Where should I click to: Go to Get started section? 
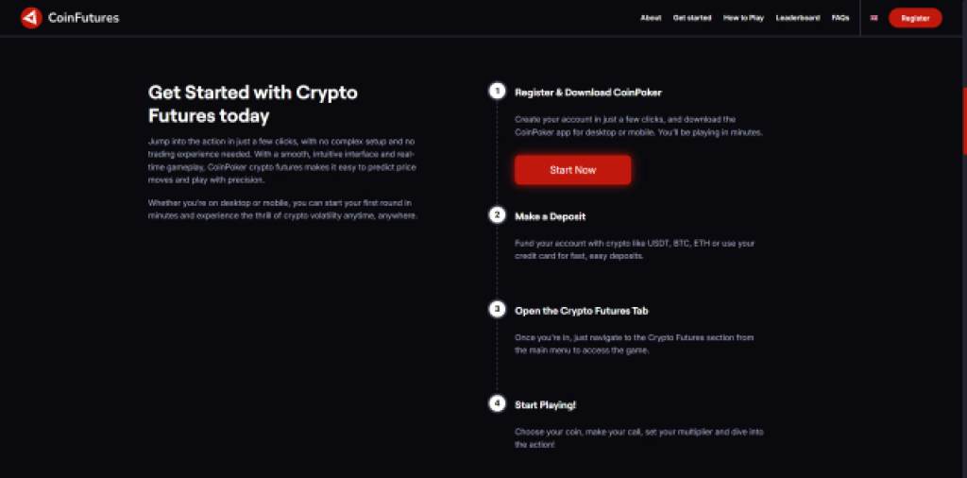click(692, 18)
